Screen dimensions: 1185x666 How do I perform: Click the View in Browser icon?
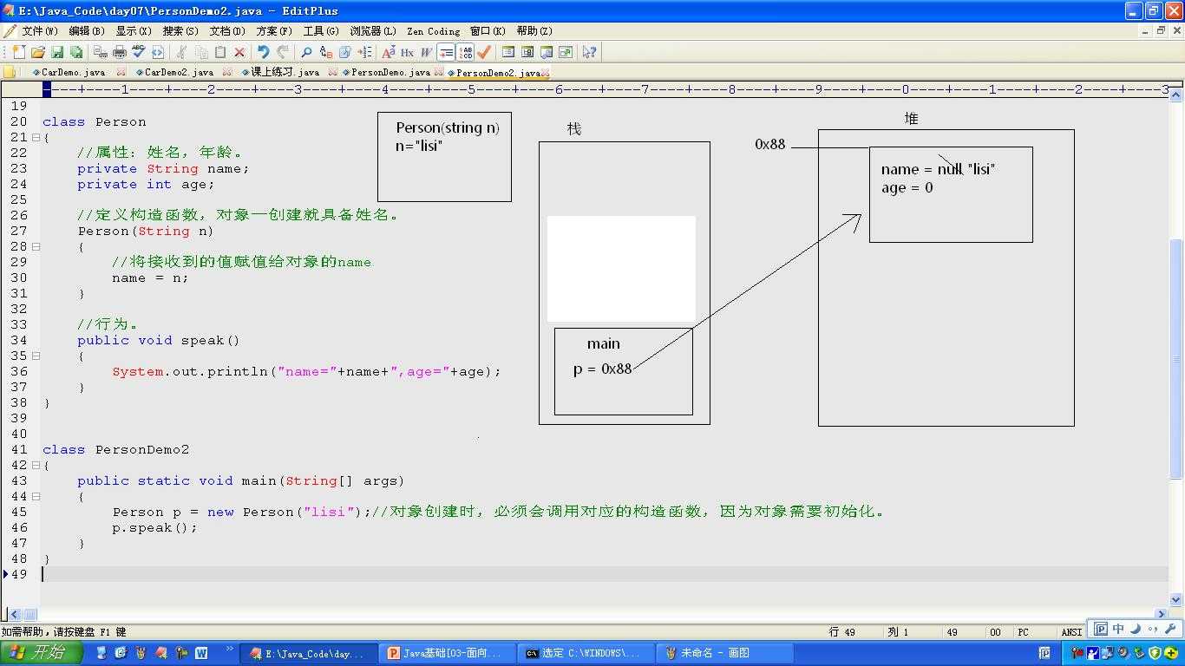tap(566, 52)
